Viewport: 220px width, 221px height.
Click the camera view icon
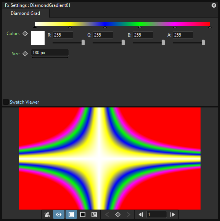(x=47, y=215)
